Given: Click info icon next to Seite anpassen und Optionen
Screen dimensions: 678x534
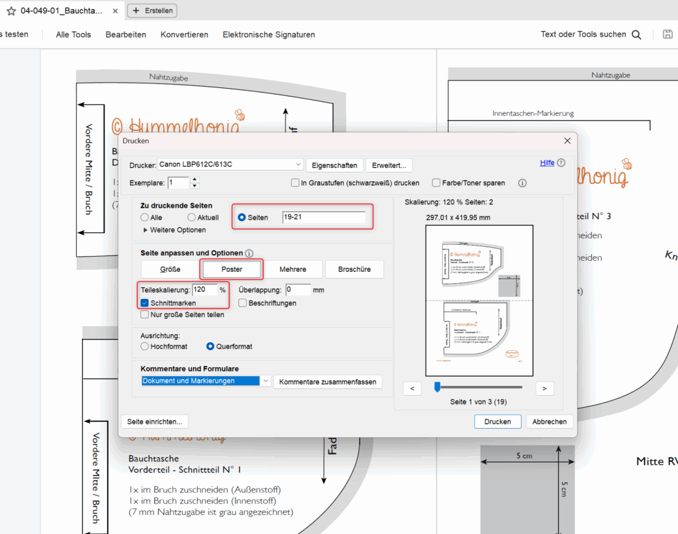Looking at the screenshot, I should [x=249, y=253].
